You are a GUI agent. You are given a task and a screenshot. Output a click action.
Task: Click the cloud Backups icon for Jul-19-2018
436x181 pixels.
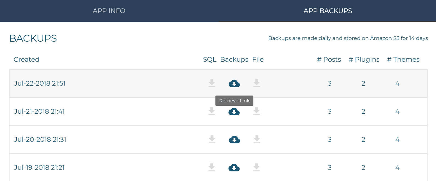234,168
